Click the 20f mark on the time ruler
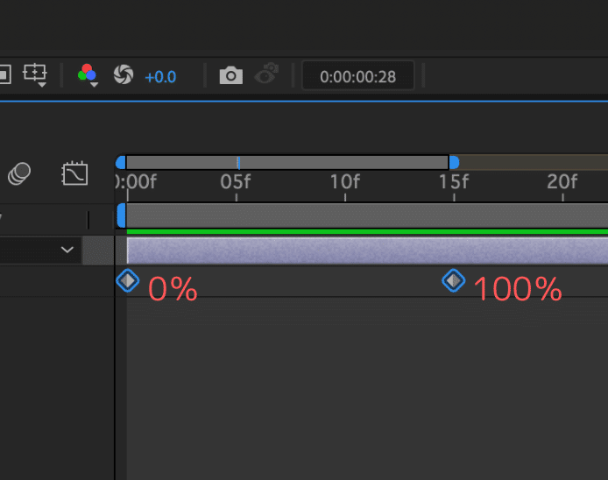The height and width of the screenshot is (480, 608). click(562, 183)
